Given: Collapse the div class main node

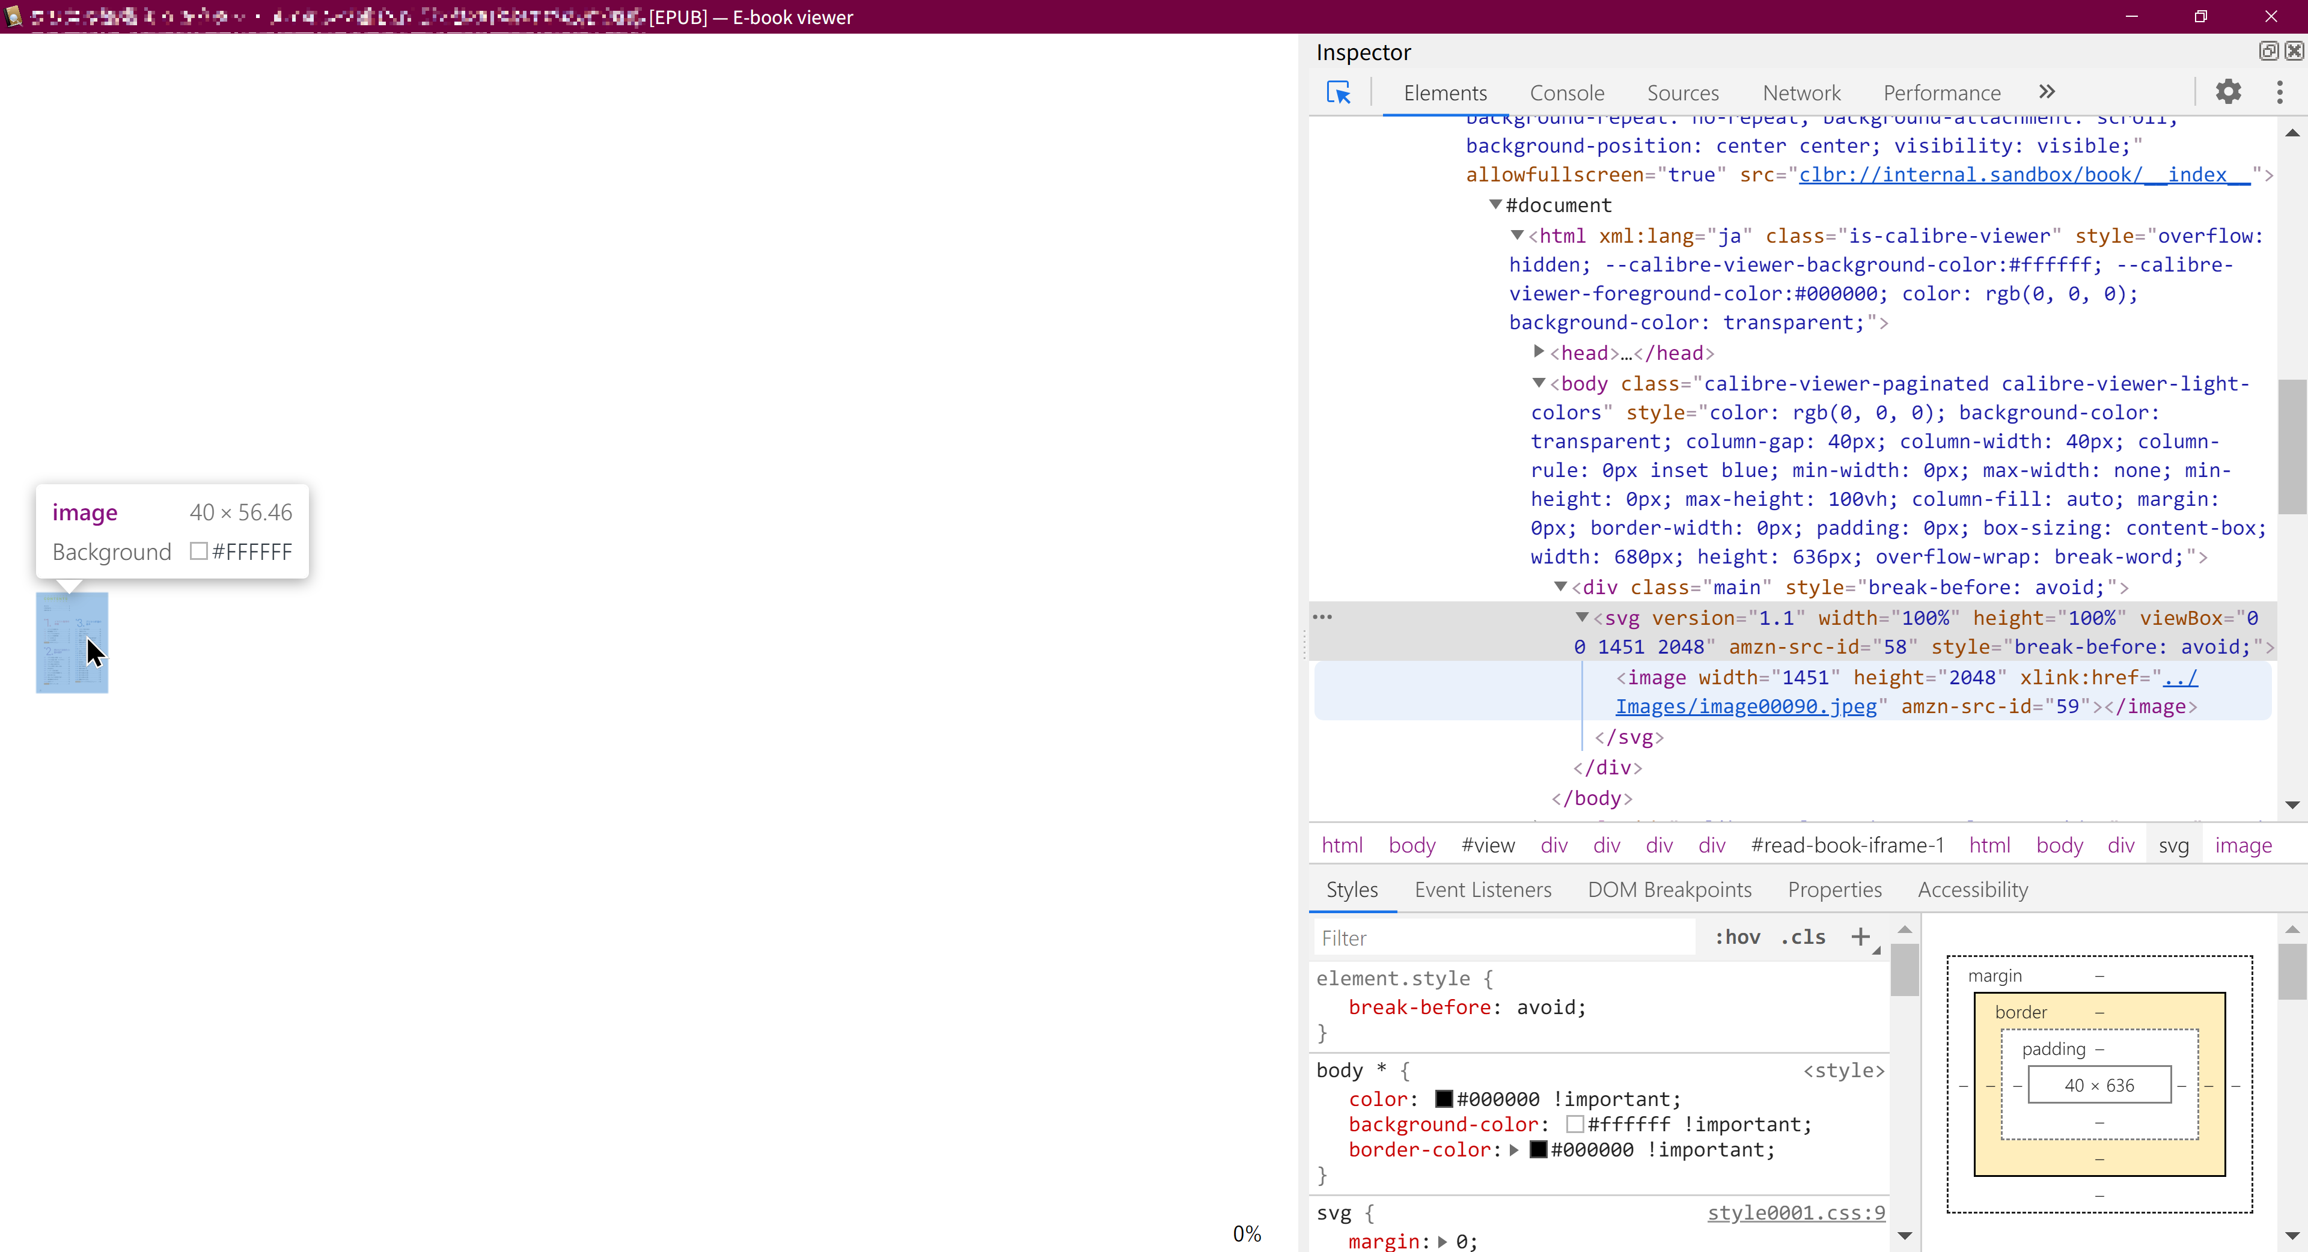Looking at the screenshot, I should click(1560, 586).
